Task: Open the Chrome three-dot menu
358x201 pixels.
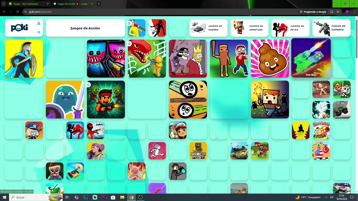Action: (x=354, y=12)
